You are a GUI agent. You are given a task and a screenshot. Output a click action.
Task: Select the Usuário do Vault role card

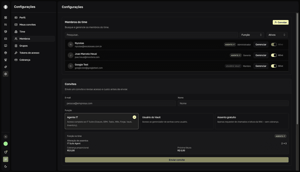177,121
